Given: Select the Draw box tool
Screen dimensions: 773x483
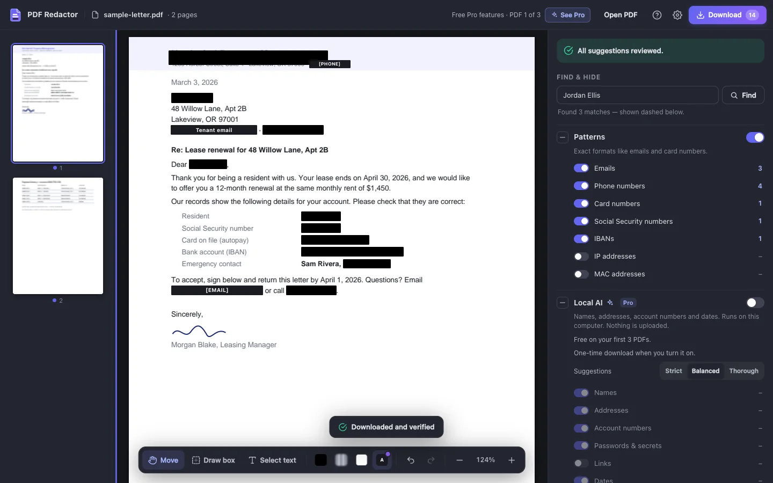Looking at the screenshot, I should pyautogui.click(x=214, y=460).
